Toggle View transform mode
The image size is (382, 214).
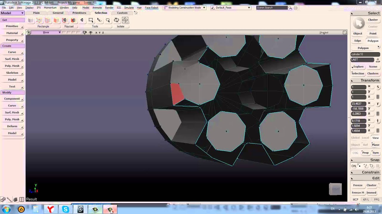tap(375, 138)
